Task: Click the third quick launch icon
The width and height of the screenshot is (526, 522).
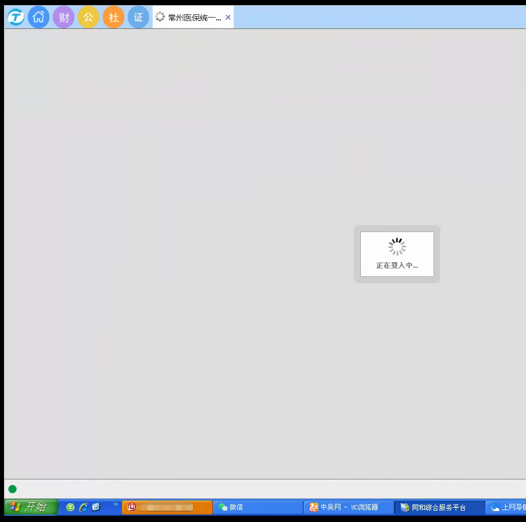Action: coord(96,507)
